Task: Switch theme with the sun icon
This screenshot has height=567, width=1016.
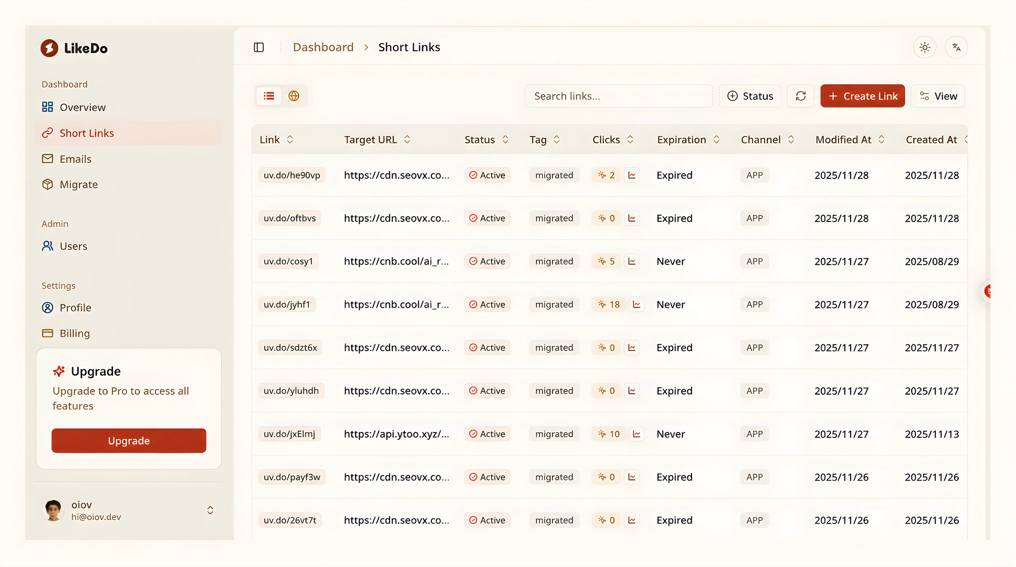Action: (924, 47)
